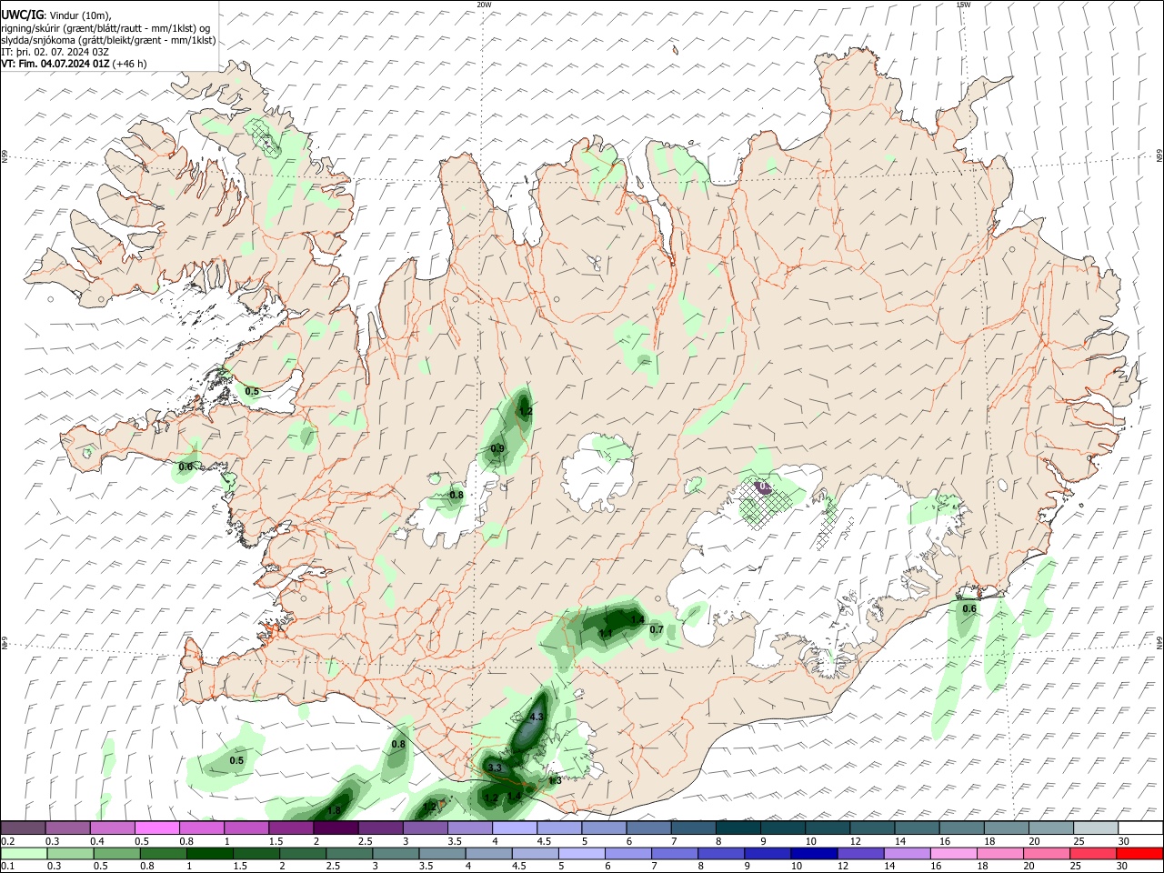Select the 4.5 label under lower legend row
1164x873 pixels.
coord(517,867)
